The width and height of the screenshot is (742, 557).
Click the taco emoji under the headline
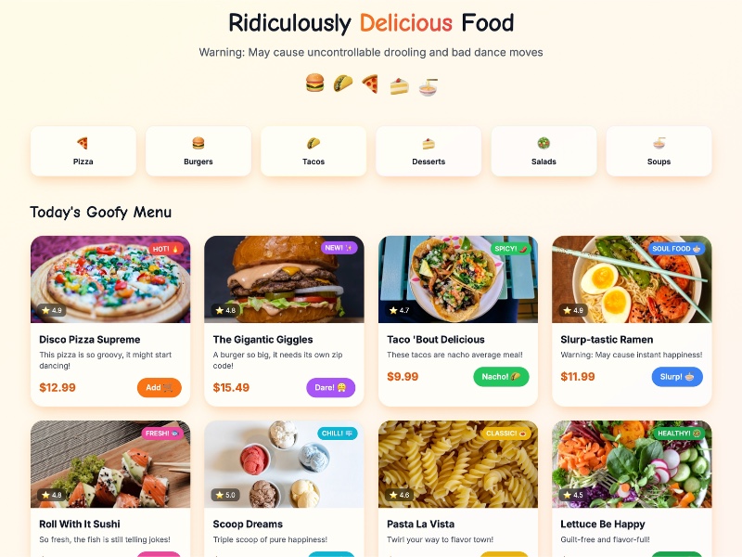(x=343, y=83)
